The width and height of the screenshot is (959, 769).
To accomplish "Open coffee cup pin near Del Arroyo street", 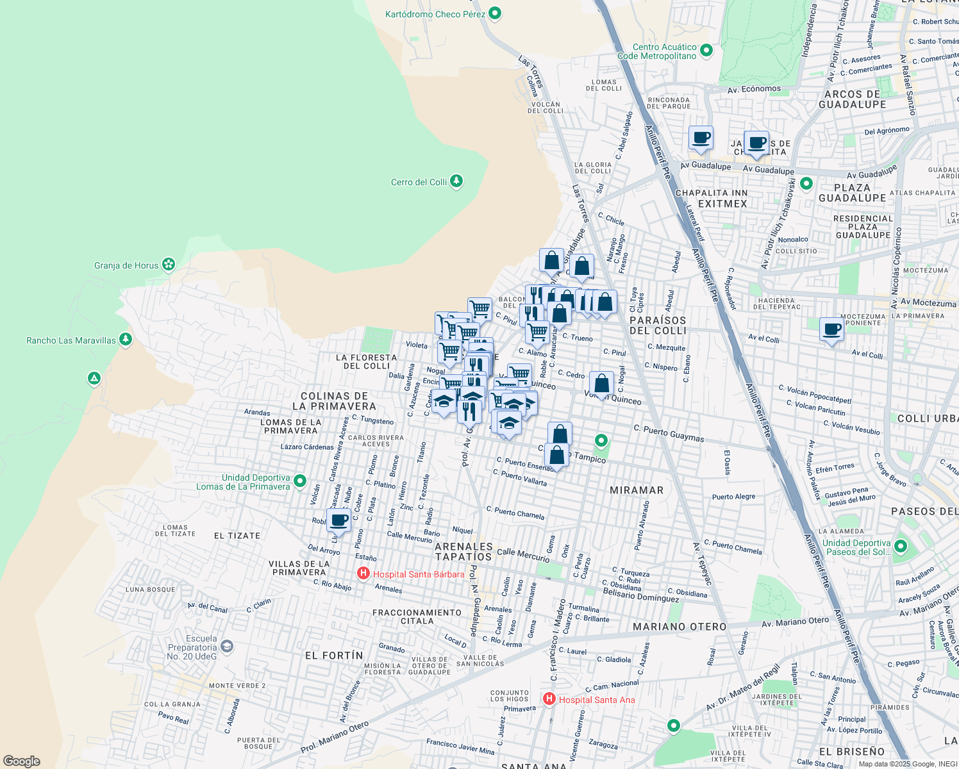I will [x=339, y=522].
